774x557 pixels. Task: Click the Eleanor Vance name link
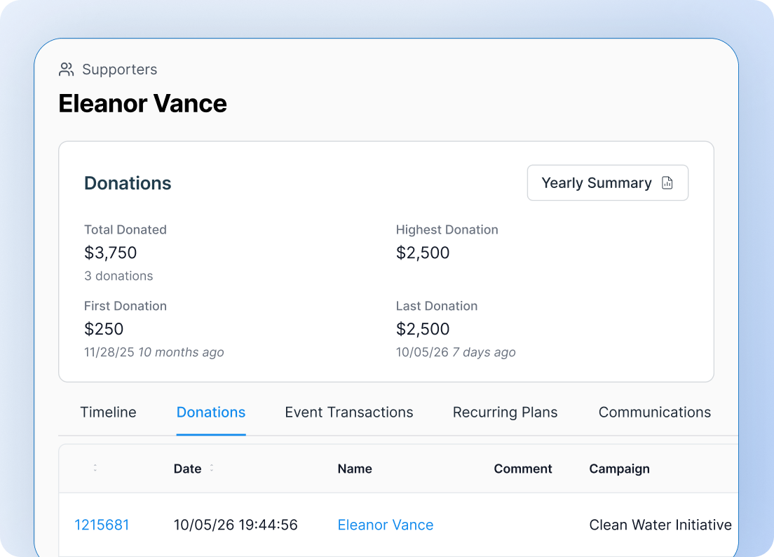pyautogui.click(x=386, y=525)
